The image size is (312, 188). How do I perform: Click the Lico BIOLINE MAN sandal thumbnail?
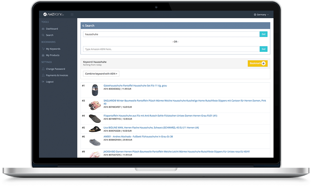point(94,129)
